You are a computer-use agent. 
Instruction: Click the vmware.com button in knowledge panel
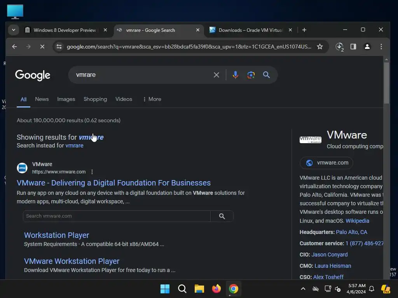[x=326, y=163]
